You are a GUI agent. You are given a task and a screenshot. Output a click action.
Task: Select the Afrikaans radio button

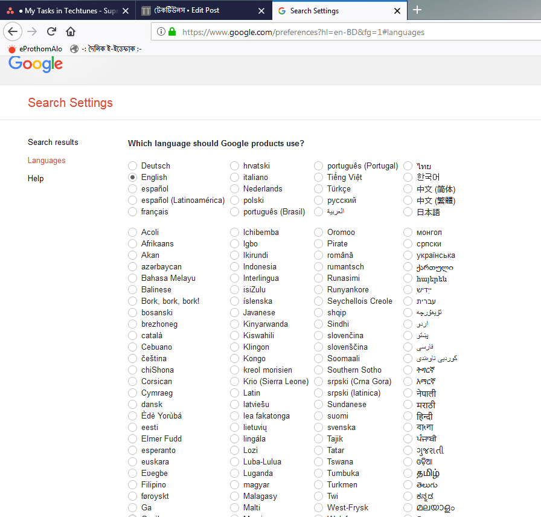click(x=132, y=243)
